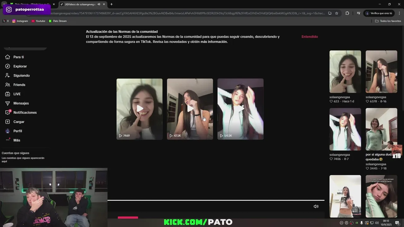Click Verifica que eres tú profile button
The image size is (404, 227).
pyautogui.click(x=379, y=13)
